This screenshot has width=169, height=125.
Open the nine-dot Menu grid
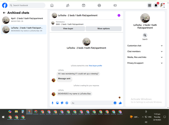tap(149, 5)
